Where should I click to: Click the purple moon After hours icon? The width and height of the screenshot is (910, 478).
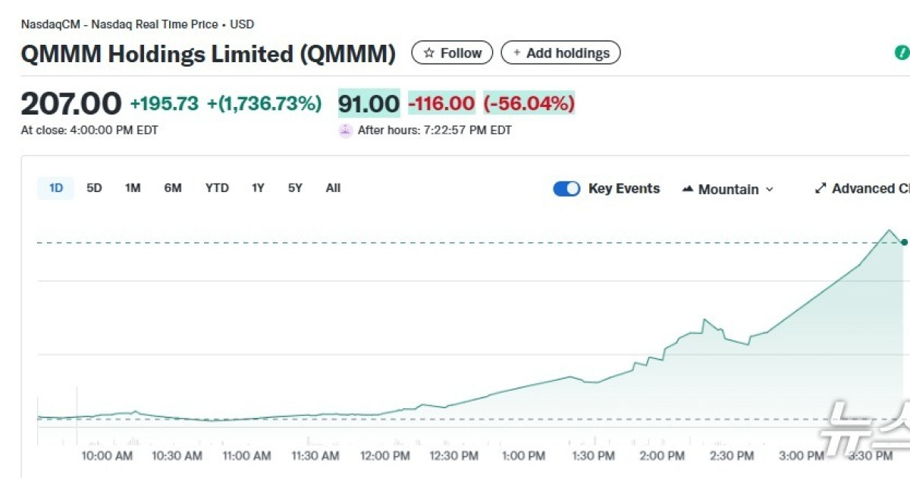coord(345,131)
